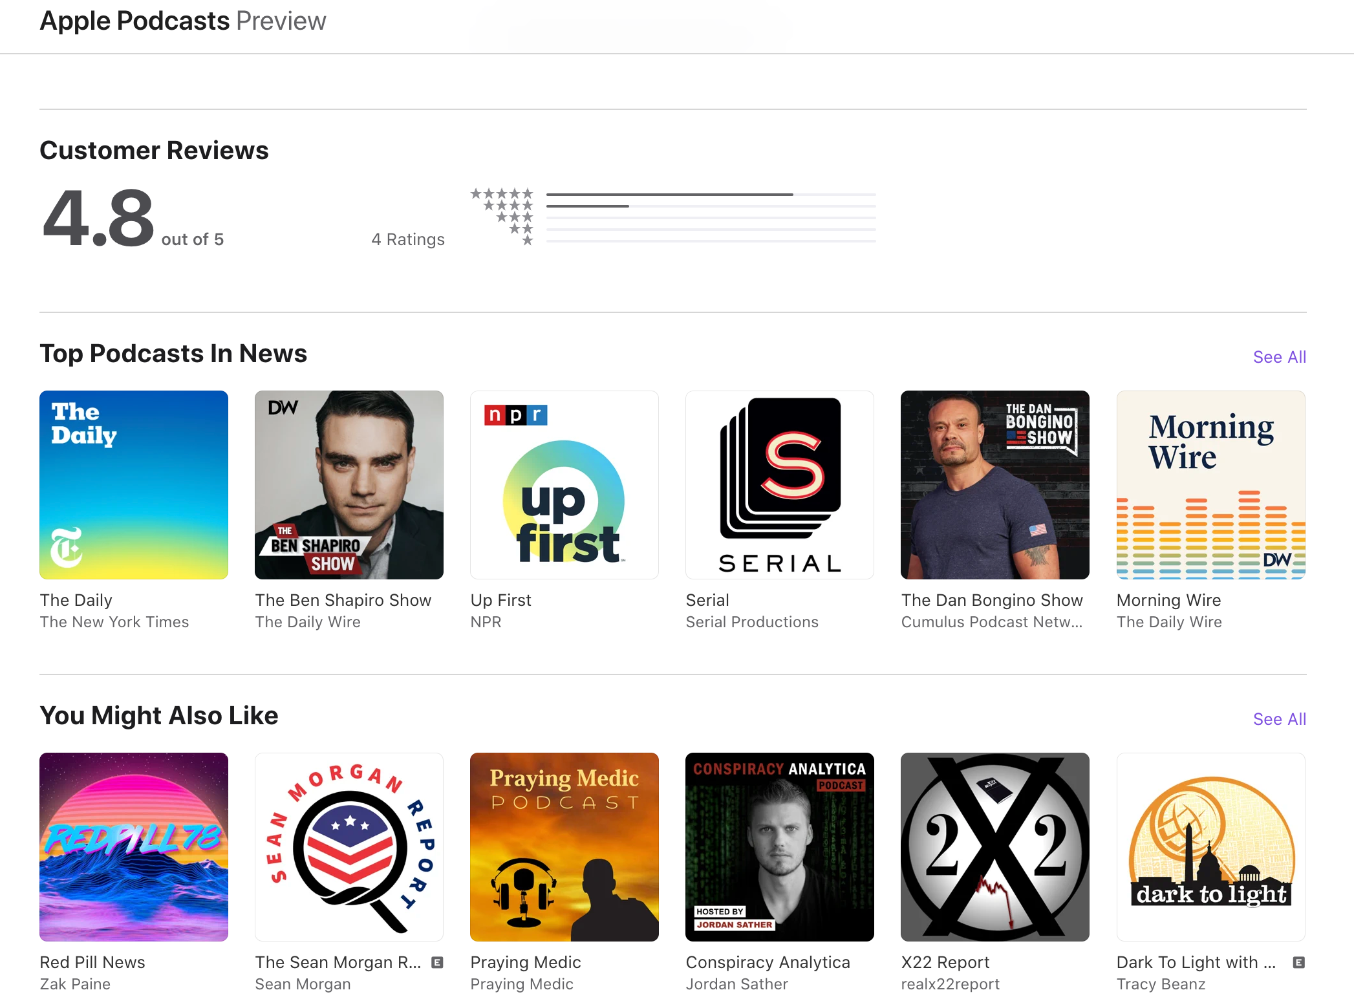See all You Might Also Like podcasts
This screenshot has width=1354, height=1001.
click(x=1280, y=719)
